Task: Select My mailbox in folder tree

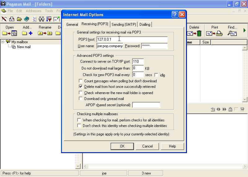Action: point(20,42)
